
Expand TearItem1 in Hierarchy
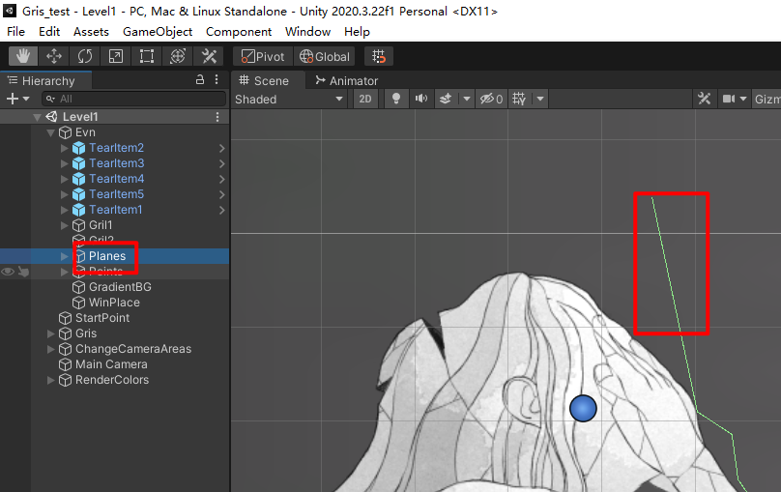[x=64, y=210]
